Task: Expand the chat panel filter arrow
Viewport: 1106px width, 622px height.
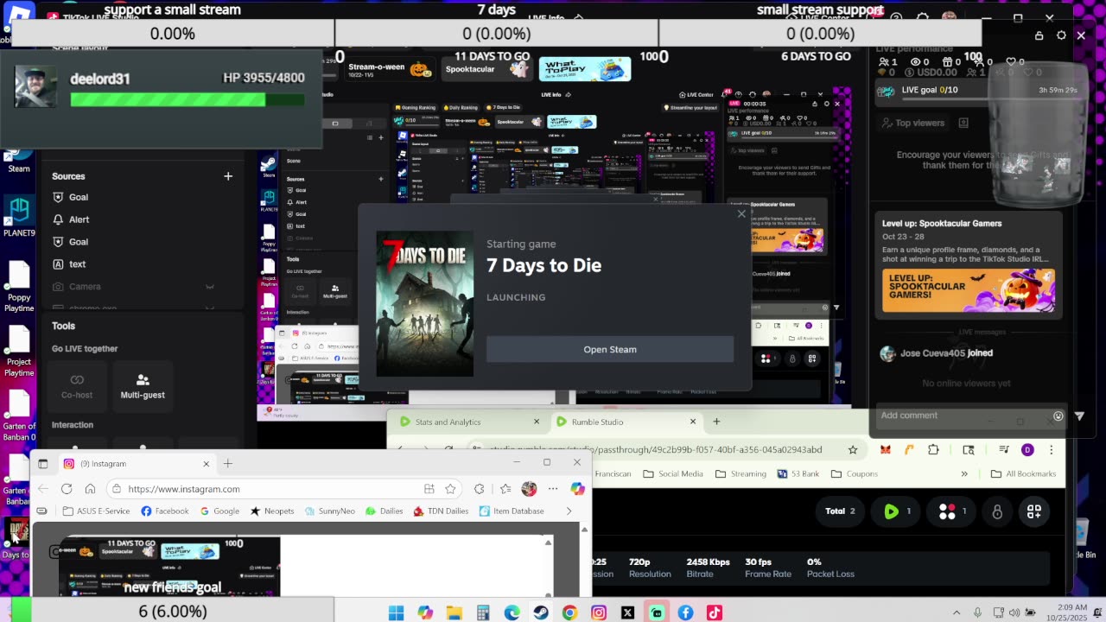Action: coord(1079,416)
